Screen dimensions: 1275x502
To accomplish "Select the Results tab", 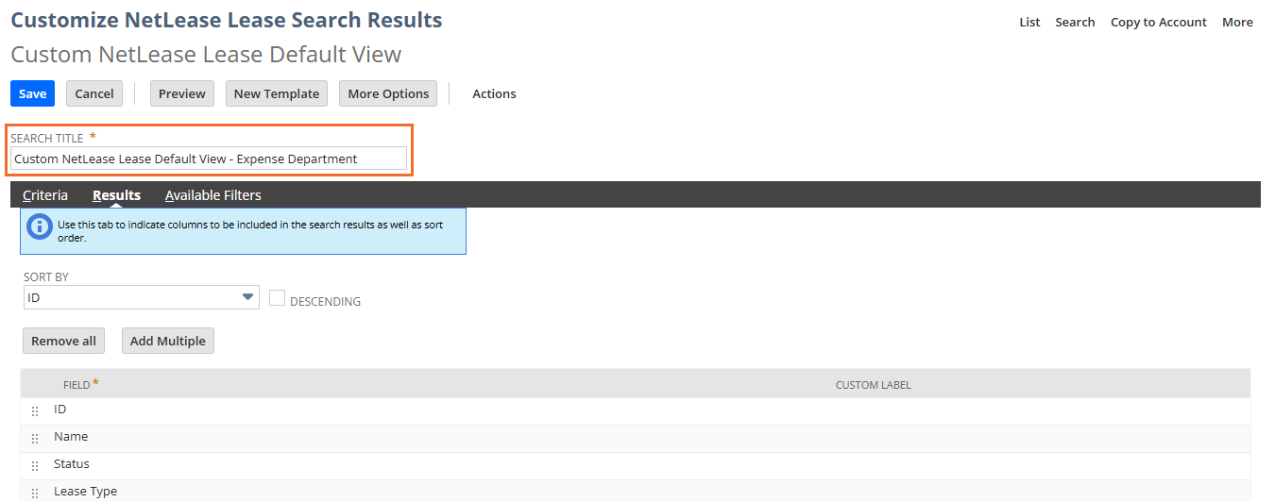I will coord(116,195).
